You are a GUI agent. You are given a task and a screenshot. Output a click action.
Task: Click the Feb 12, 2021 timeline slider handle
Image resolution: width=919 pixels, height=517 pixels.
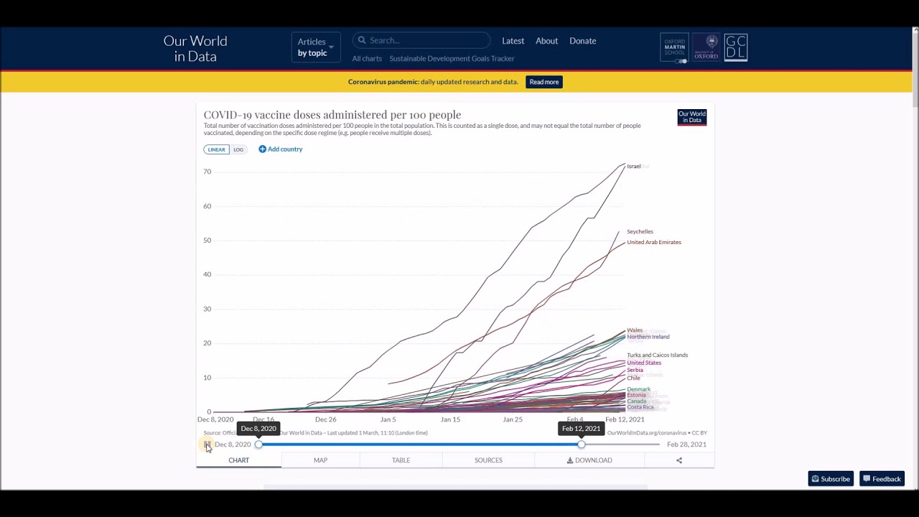point(581,444)
